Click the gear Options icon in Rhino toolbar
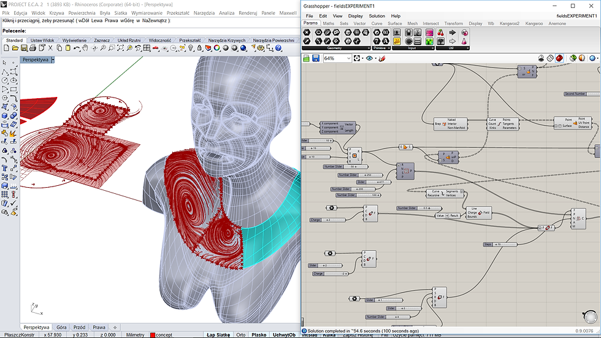 [261, 48]
